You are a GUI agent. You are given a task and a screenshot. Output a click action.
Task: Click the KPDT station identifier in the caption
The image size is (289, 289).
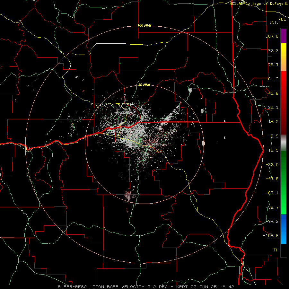click(182, 287)
